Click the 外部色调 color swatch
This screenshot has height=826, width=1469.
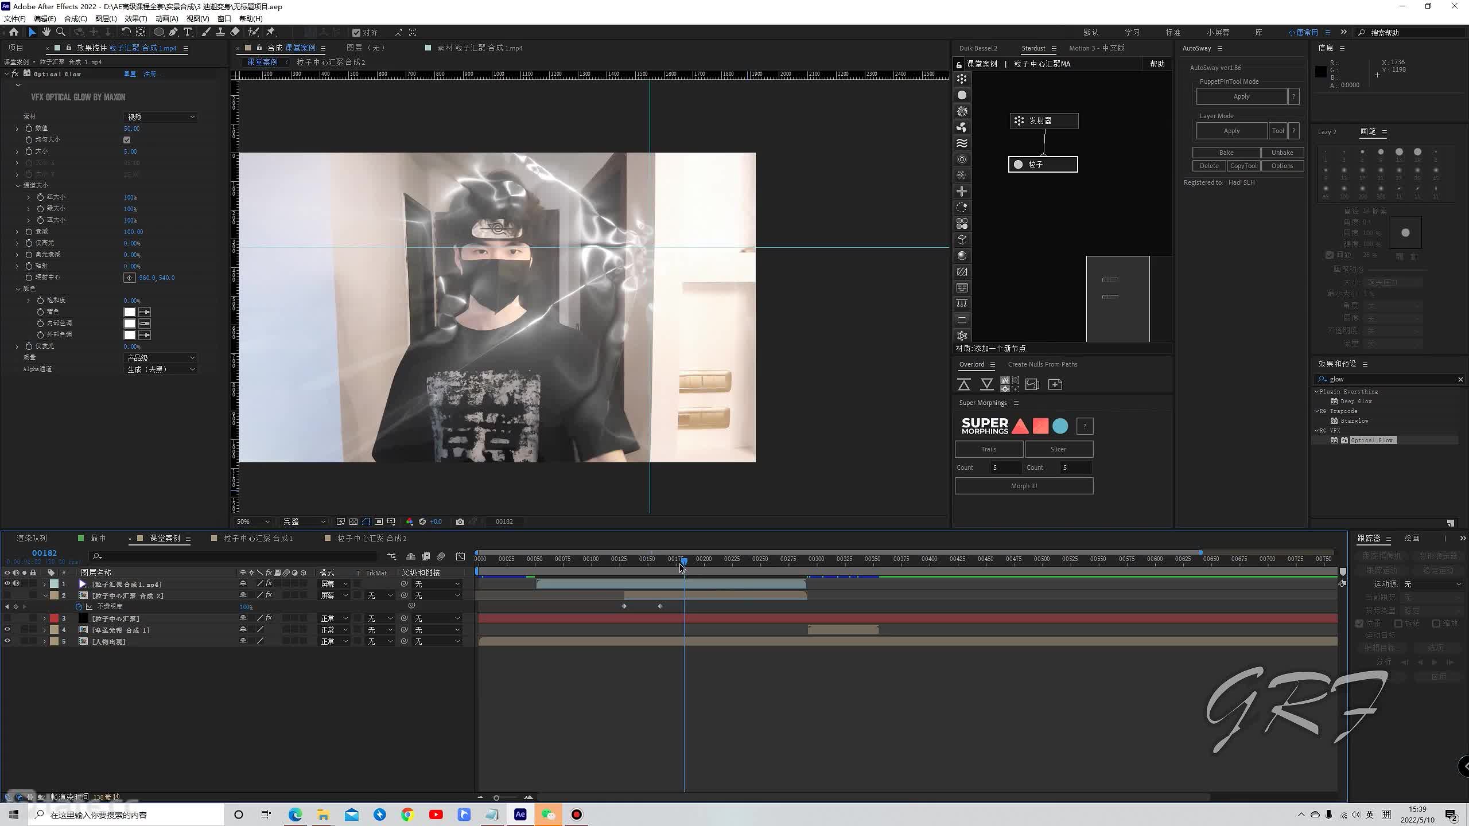[130, 335]
